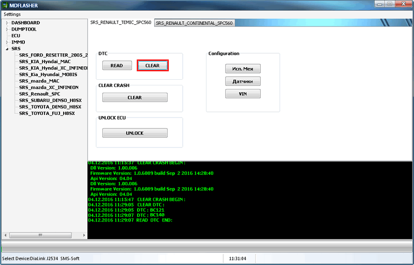The width and height of the screenshot is (414, 265).
Task: Click the tree panel right scroll arrow
Action: coord(84,235)
